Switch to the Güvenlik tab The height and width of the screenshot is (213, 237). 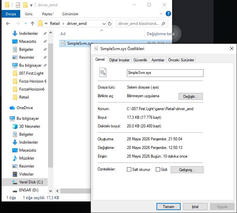click(140, 60)
